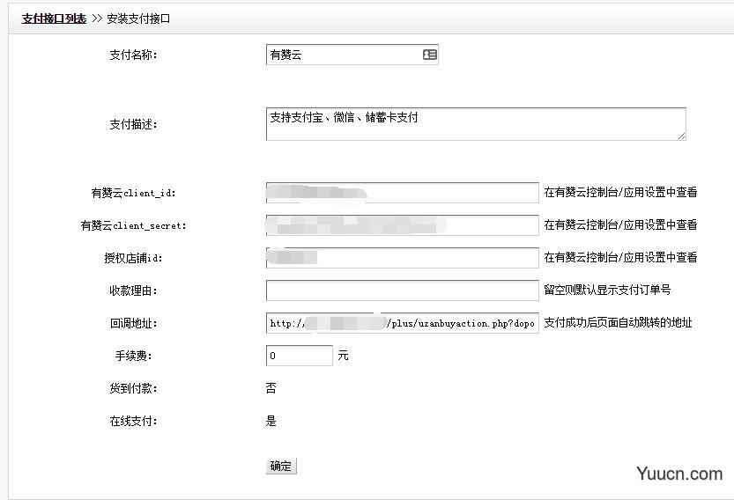Screen dimensions: 734x500
Task: Click the 货到付款 value 否
Action: pos(271,388)
